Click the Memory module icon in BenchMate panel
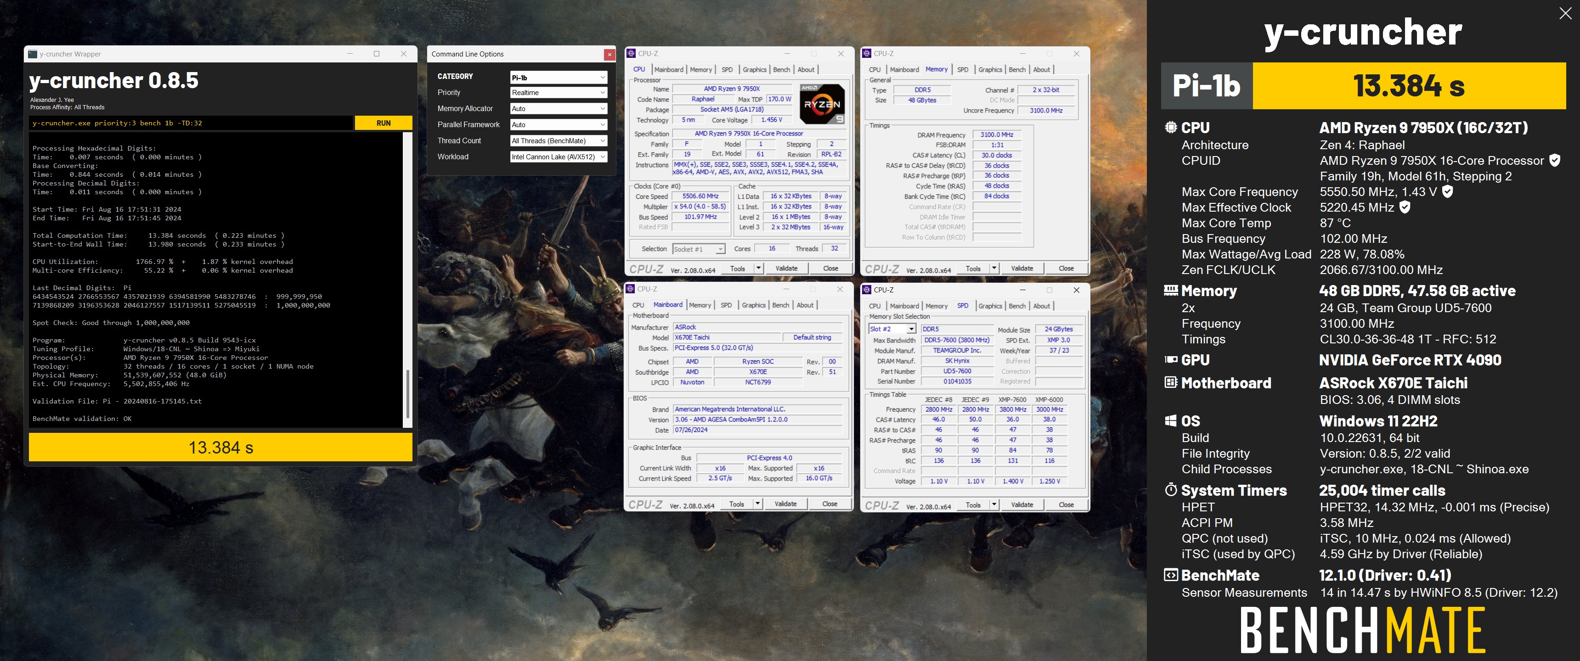This screenshot has width=1580, height=661. pos(1170,290)
